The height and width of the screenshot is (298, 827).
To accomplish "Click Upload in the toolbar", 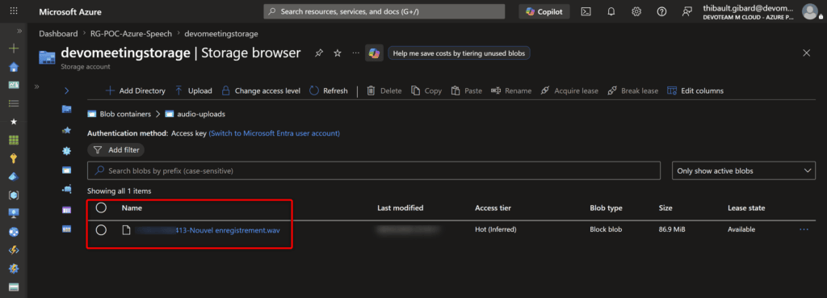I will [193, 90].
